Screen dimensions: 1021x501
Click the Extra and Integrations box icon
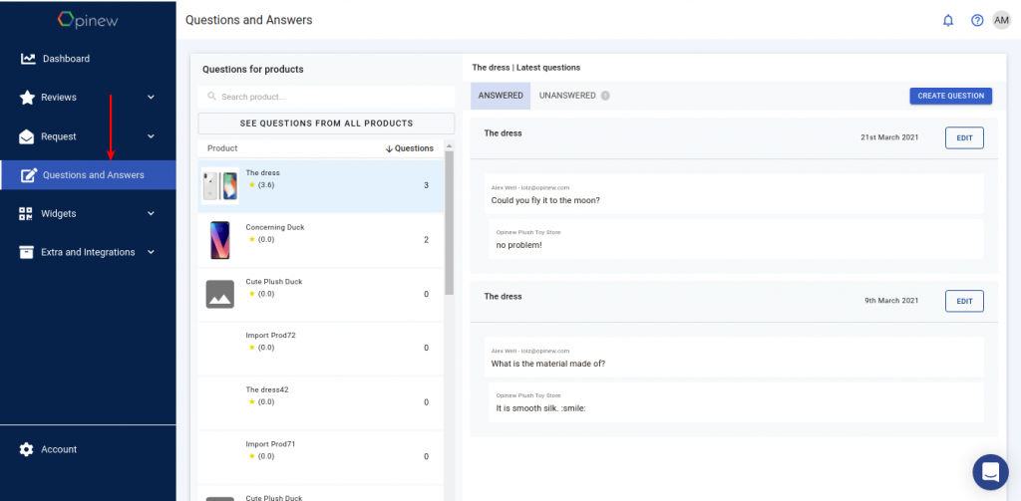[x=26, y=252]
